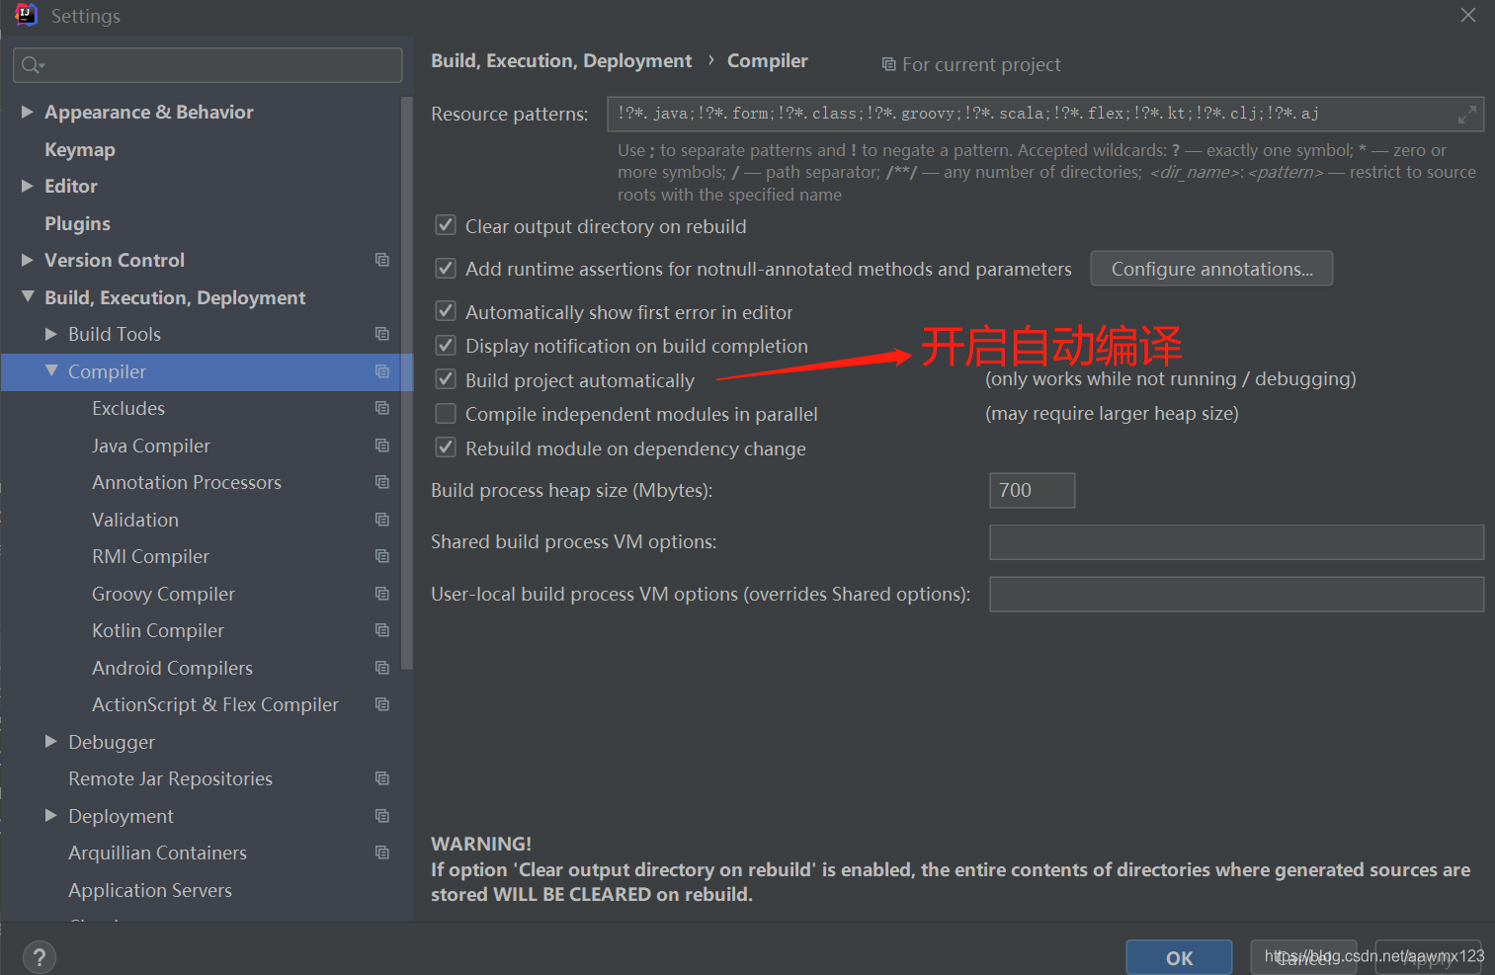Screen dimensions: 1495x975
Task: Click the OK button
Action: [x=1179, y=957]
